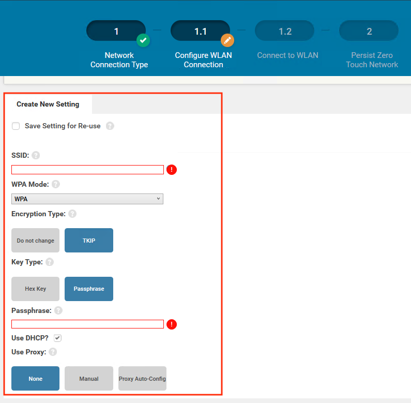Click help icon next to Key Type
Screen dimensions: 411x403
[x=50, y=262]
